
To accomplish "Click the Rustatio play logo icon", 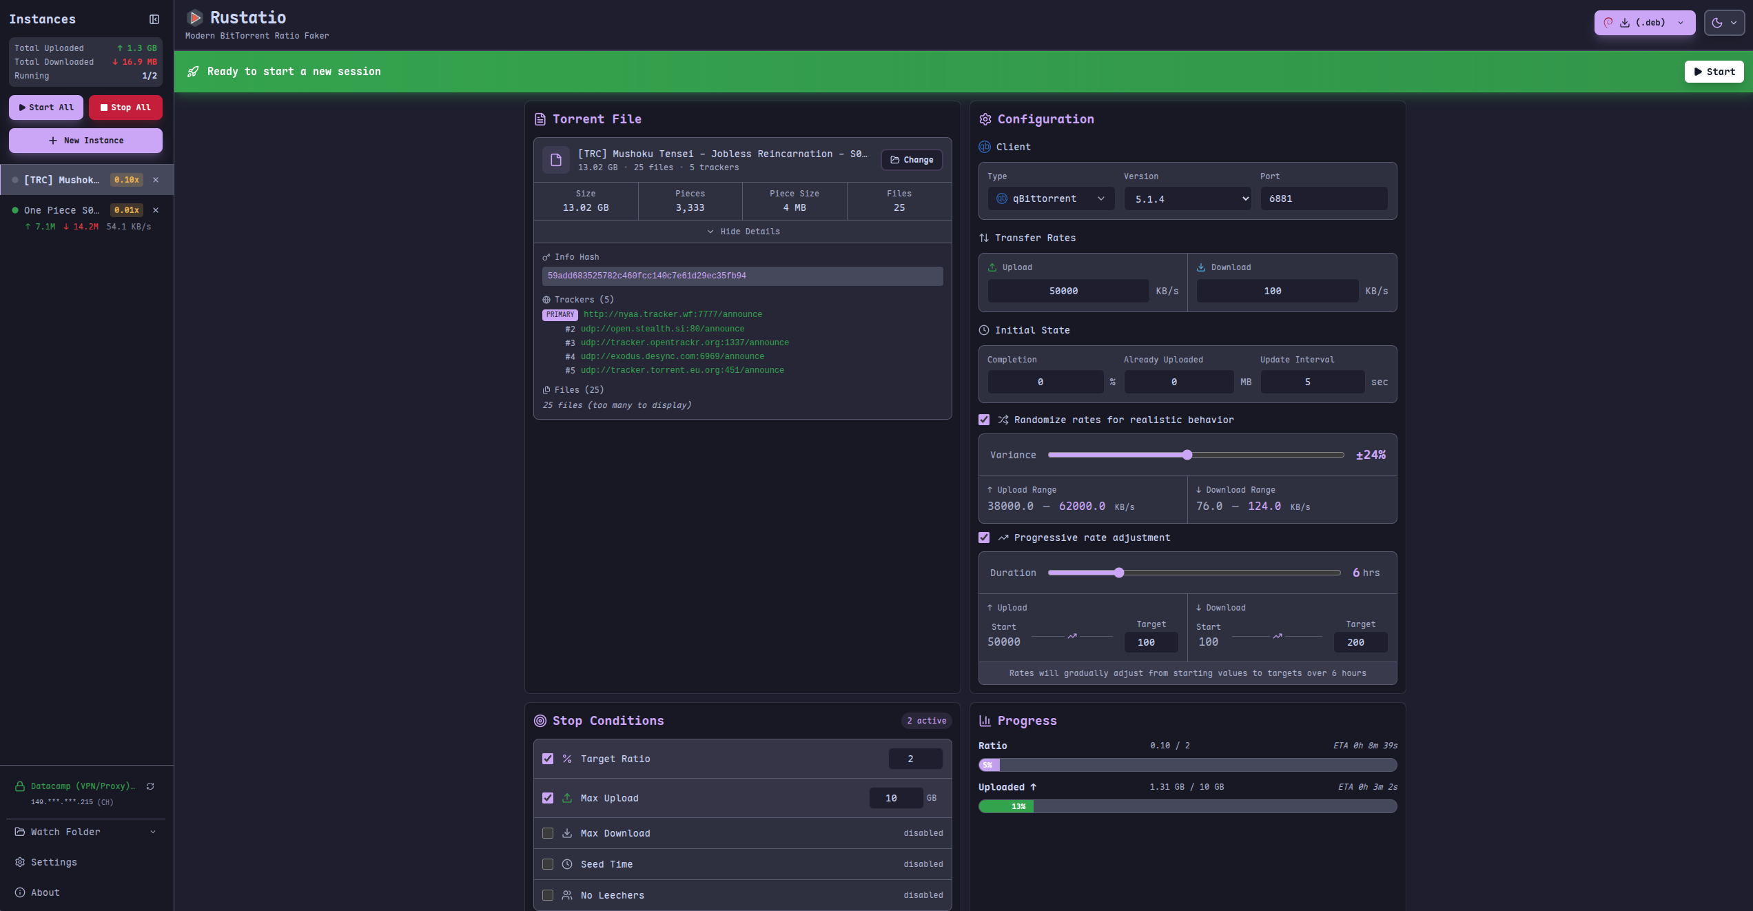I will (195, 17).
